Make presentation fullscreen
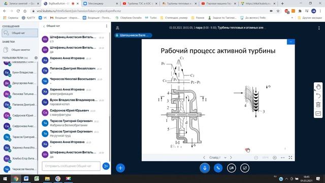325x183 pixels. pos(290,158)
